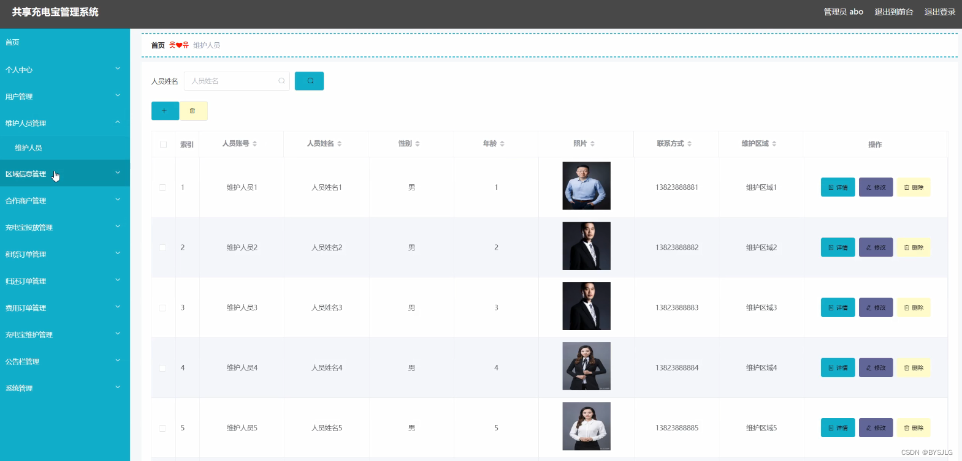
Task: Click 修改 for 维护人员4
Action: click(x=876, y=367)
